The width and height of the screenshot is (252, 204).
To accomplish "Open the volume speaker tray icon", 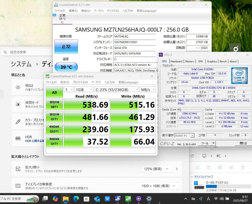I will click(x=222, y=199).
